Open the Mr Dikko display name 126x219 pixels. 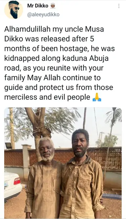38,6
